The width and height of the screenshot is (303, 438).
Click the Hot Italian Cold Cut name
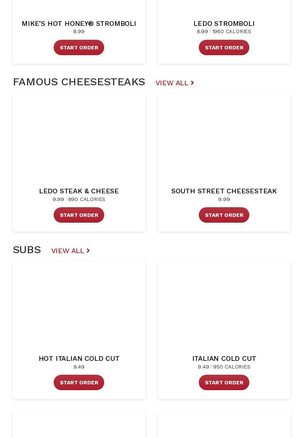click(x=79, y=359)
